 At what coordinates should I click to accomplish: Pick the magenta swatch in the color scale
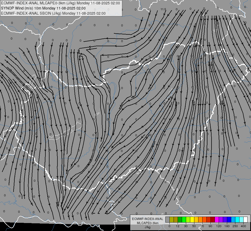[x=217, y=220]
